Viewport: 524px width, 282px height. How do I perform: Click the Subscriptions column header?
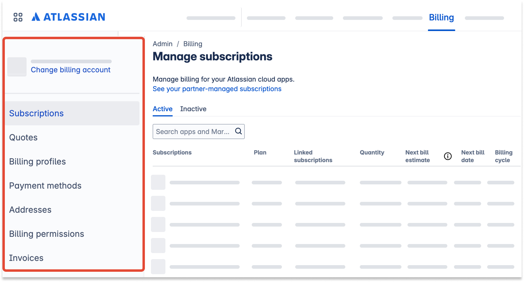coord(172,152)
